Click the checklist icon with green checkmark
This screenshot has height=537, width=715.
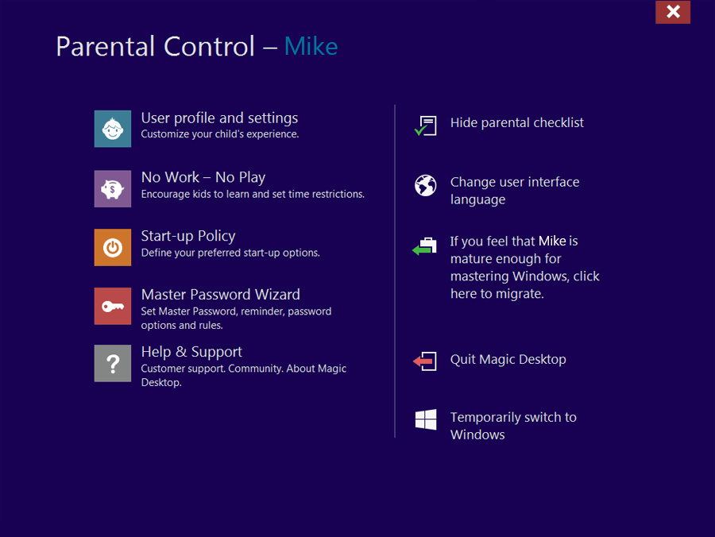pos(426,126)
